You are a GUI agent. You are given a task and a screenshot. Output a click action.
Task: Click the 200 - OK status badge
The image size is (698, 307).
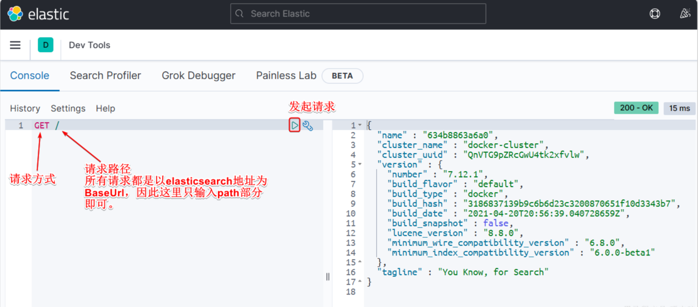[636, 108]
